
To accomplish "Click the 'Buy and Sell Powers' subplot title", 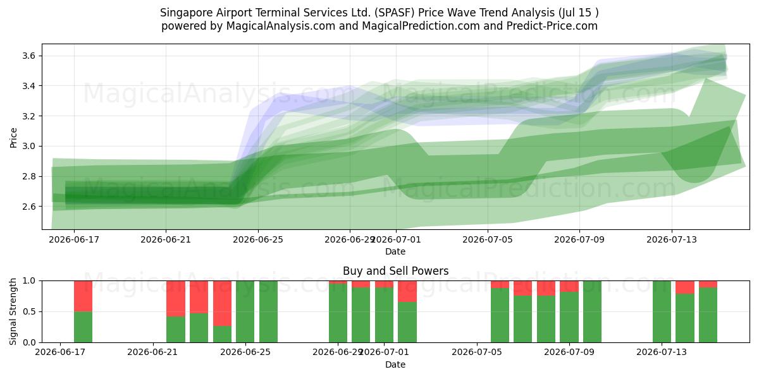I will [x=395, y=271].
